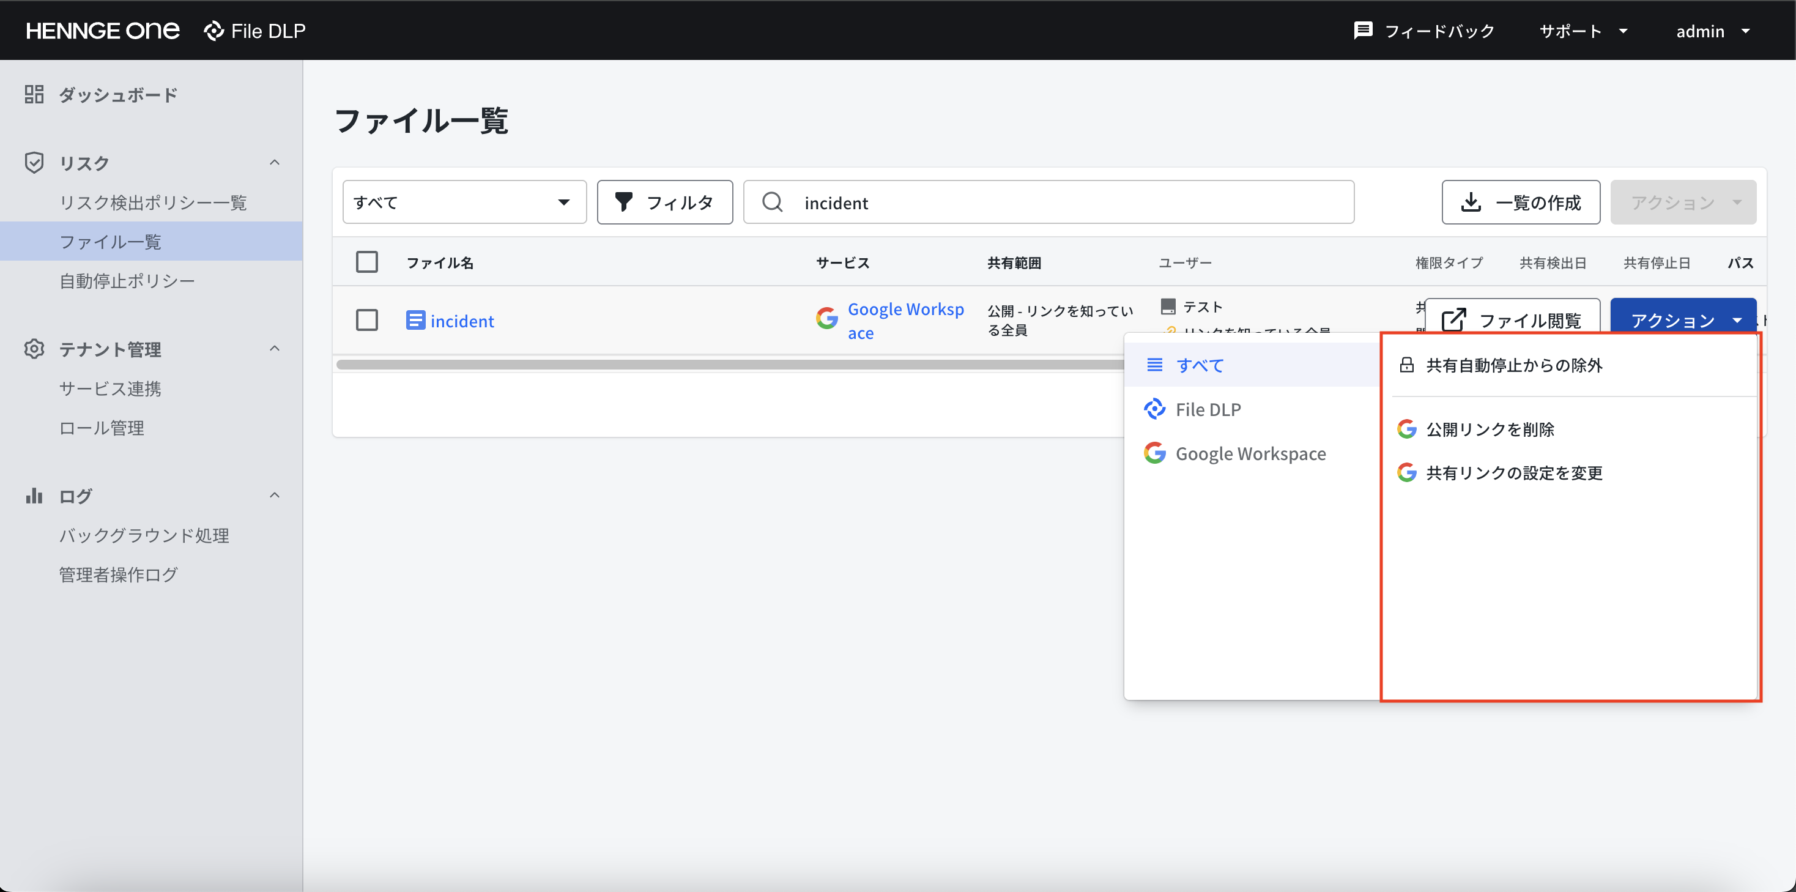Collapse the リスク sidebar section

click(275, 163)
